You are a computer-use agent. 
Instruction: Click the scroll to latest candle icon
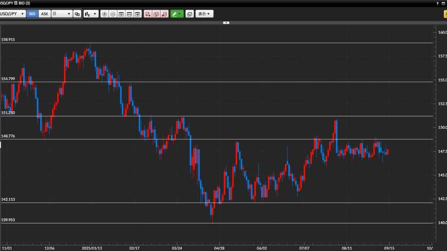pos(138,14)
